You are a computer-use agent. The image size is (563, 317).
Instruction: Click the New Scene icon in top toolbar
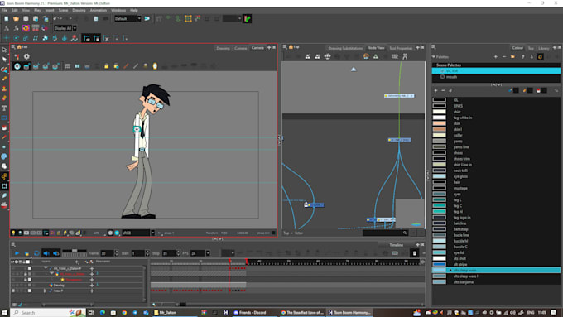[x=7, y=19]
